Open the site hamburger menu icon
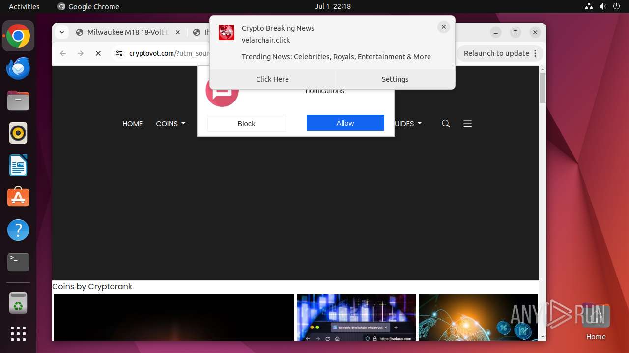The image size is (629, 353). (x=467, y=124)
